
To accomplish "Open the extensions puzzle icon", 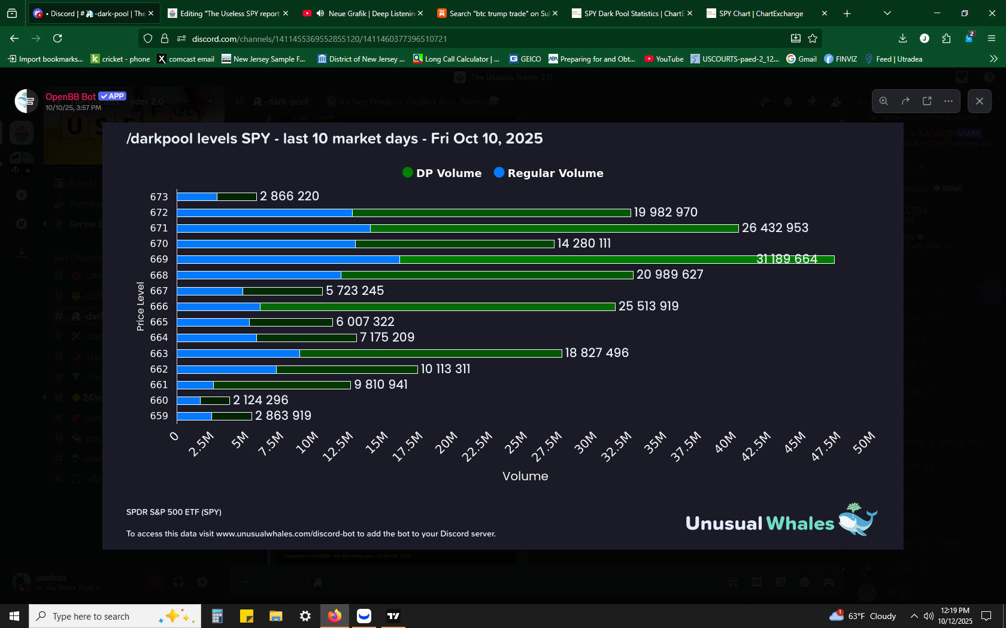I will click(946, 38).
